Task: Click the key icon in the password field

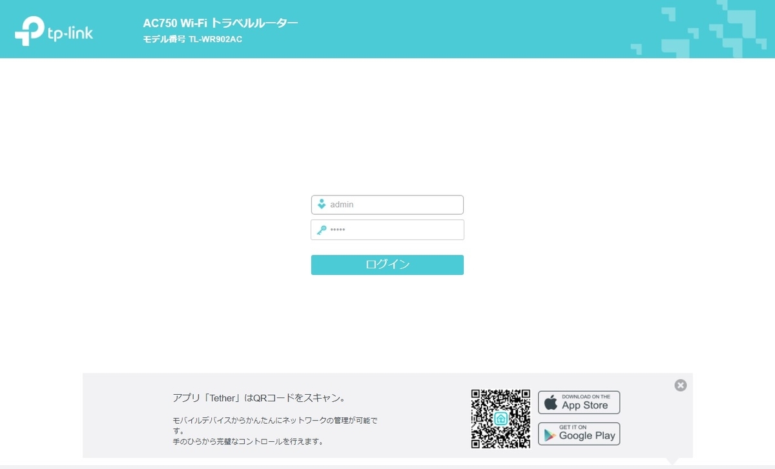Action: tap(322, 229)
